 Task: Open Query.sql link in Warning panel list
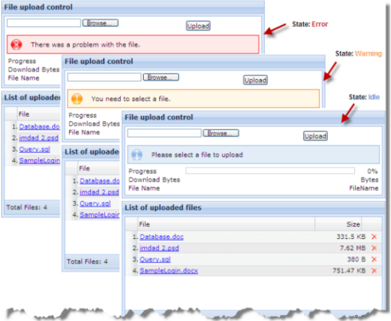point(95,204)
